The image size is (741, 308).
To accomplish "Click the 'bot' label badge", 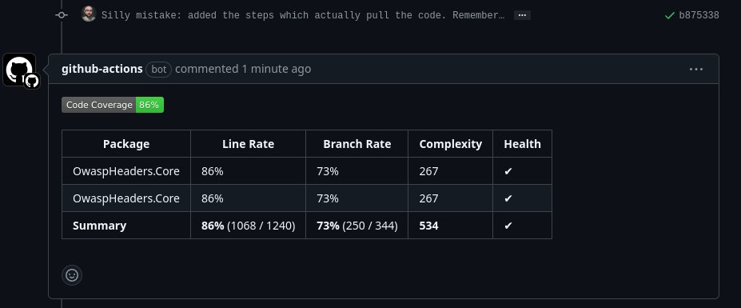I will (x=159, y=69).
